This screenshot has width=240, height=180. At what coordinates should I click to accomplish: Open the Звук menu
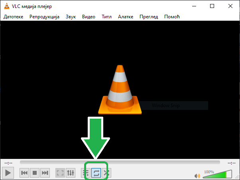click(71, 17)
